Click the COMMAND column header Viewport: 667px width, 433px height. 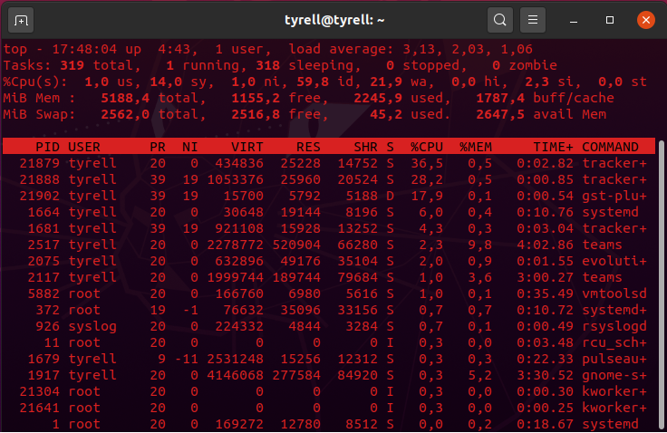click(616, 147)
